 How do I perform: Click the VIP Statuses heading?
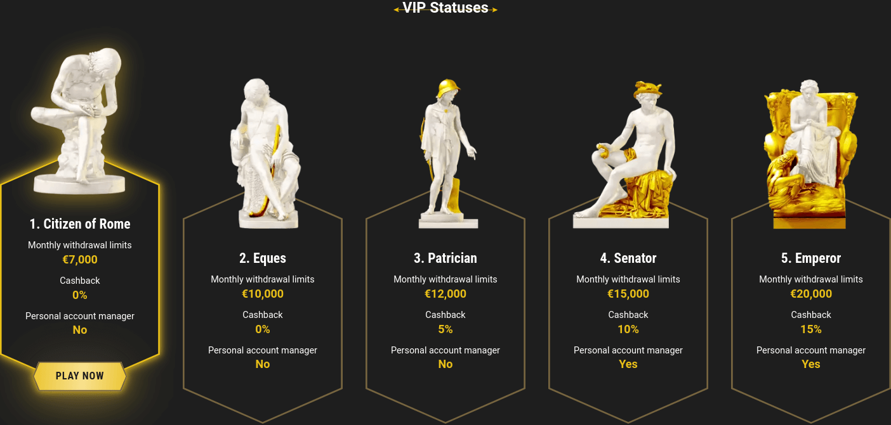[x=445, y=8]
